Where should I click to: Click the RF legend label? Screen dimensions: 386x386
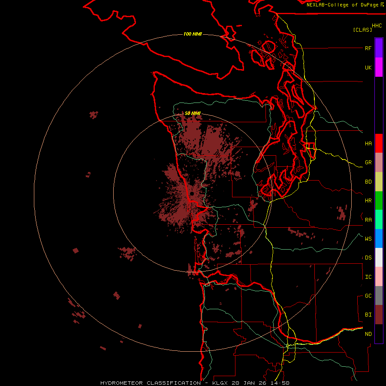click(368, 48)
